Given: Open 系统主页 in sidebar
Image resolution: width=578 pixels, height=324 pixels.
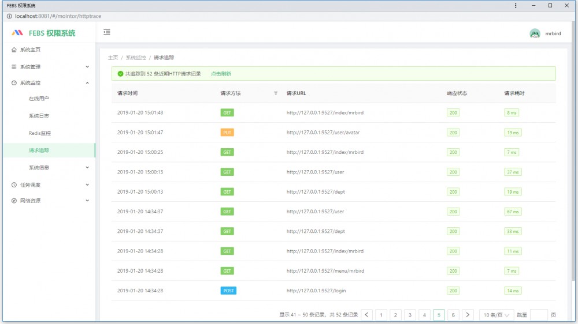Looking at the screenshot, I should (49, 50).
